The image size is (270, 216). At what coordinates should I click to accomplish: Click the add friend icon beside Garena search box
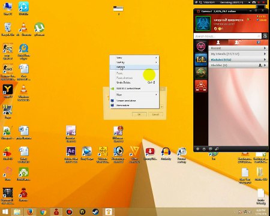click(265, 36)
